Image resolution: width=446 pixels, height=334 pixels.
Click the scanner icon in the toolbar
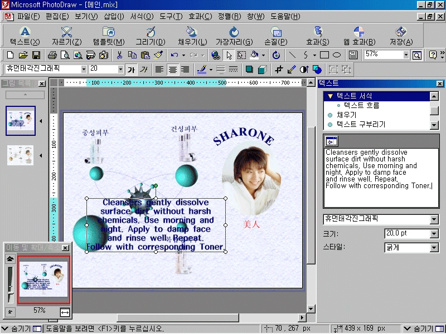tap(91, 55)
